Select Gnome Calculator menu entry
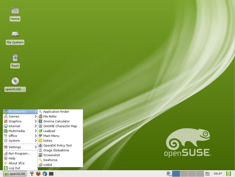Screen dimensions: 235x177 pyautogui.click(x=56, y=121)
